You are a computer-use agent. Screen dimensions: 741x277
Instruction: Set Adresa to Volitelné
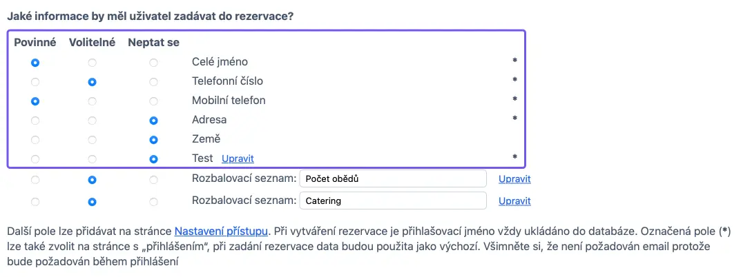(x=92, y=121)
